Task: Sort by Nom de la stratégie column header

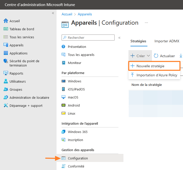Action: point(147,85)
